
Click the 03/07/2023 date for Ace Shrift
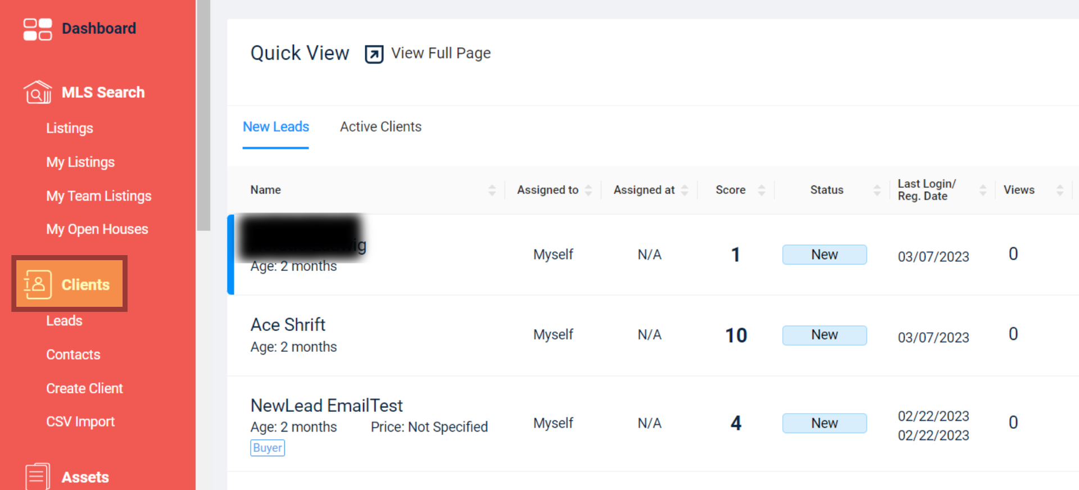click(x=933, y=338)
